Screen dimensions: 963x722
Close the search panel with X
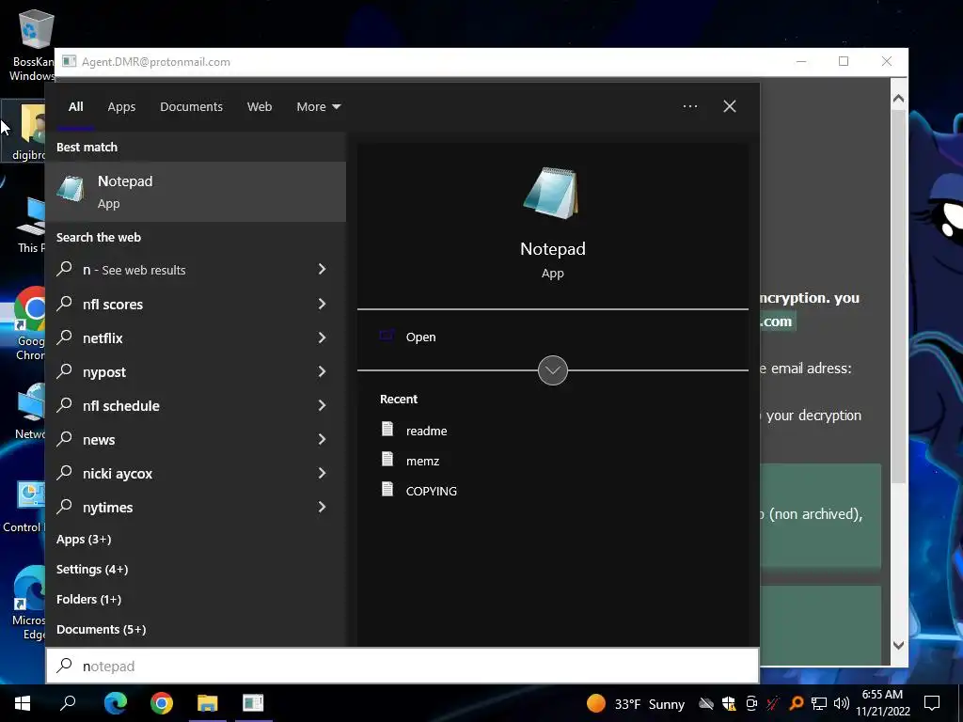pyautogui.click(x=730, y=106)
